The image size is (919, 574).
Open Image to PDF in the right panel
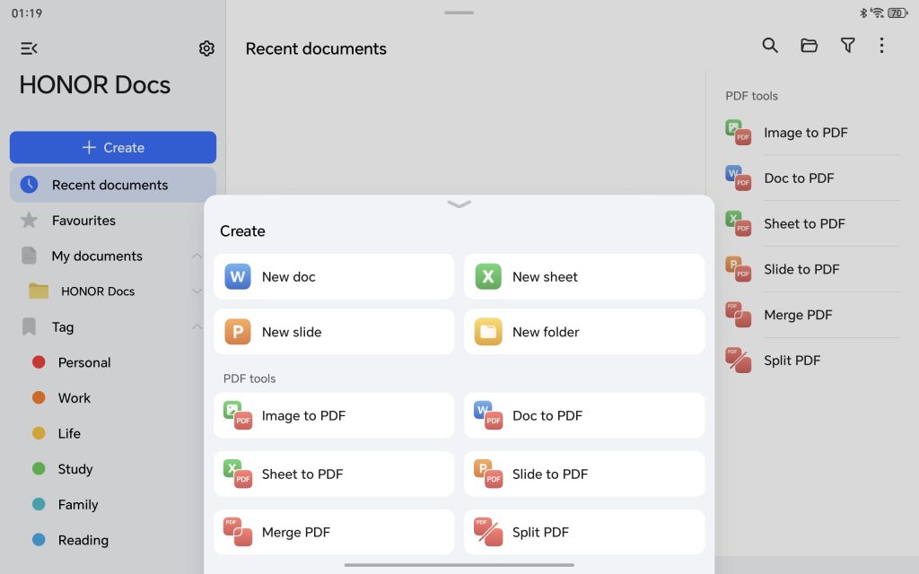(x=805, y=133)
